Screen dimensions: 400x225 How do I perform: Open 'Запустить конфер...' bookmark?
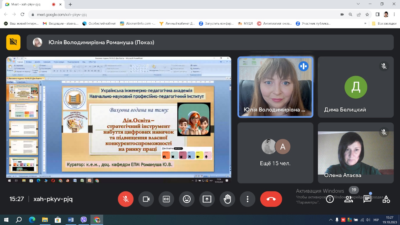pyautogui.click(x=216, y=24)
